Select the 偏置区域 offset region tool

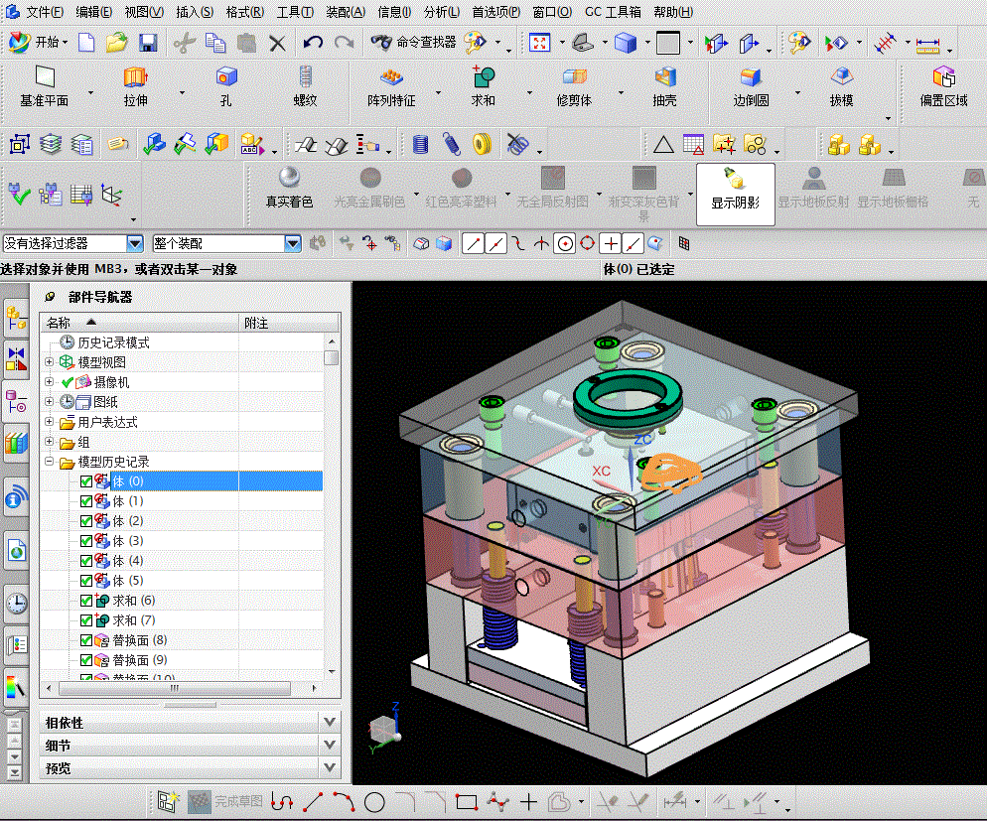click(943, 86)
